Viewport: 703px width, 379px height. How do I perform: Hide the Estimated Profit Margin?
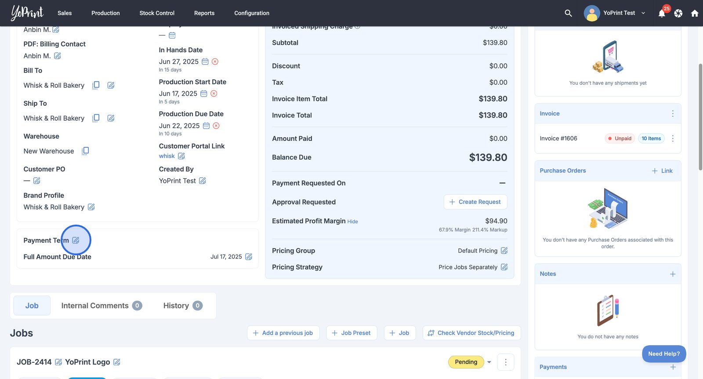(352, 222)
